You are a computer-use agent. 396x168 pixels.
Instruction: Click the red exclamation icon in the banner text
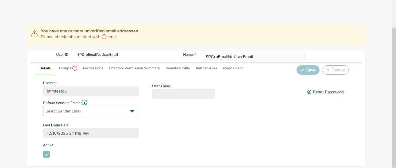coord(104,37)
